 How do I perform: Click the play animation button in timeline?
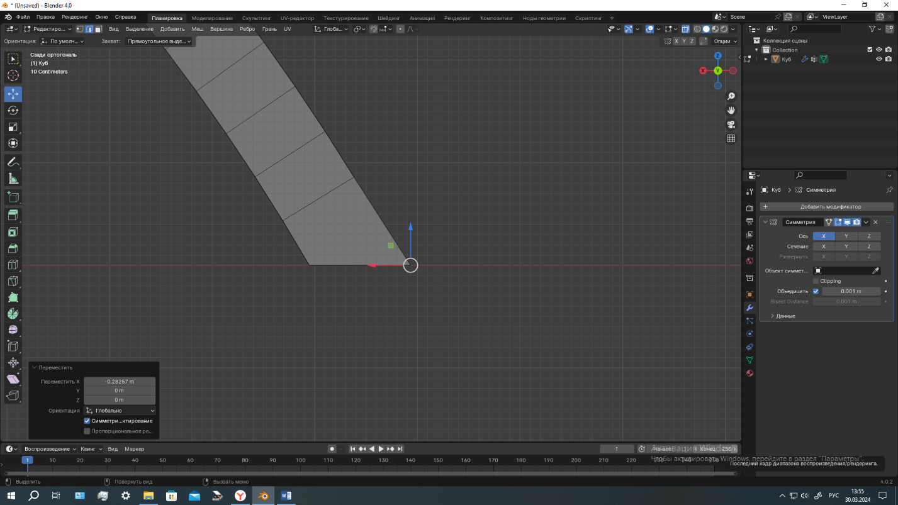pos(381,449)
